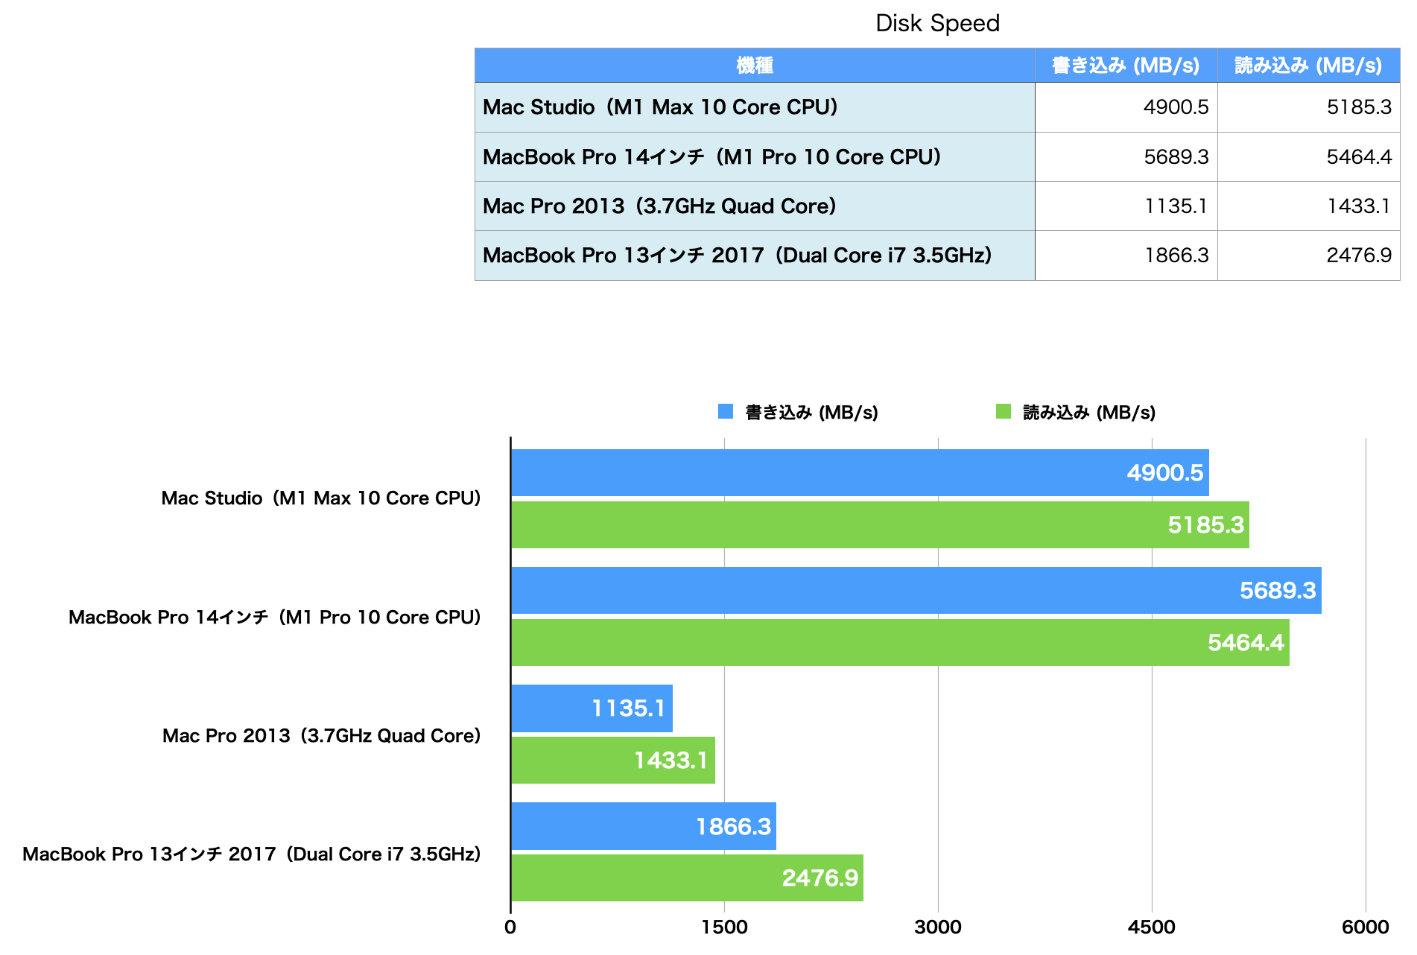Select the Mac Studio row name cell in table
The width and height of the screenshot is (1417, 955).
point(754,107)
